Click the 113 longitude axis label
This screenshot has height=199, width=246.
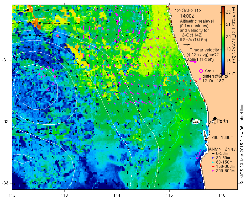64,195
